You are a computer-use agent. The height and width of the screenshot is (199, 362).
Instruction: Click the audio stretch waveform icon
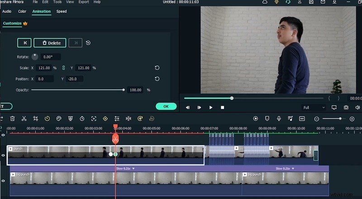(x=129, y=118)
